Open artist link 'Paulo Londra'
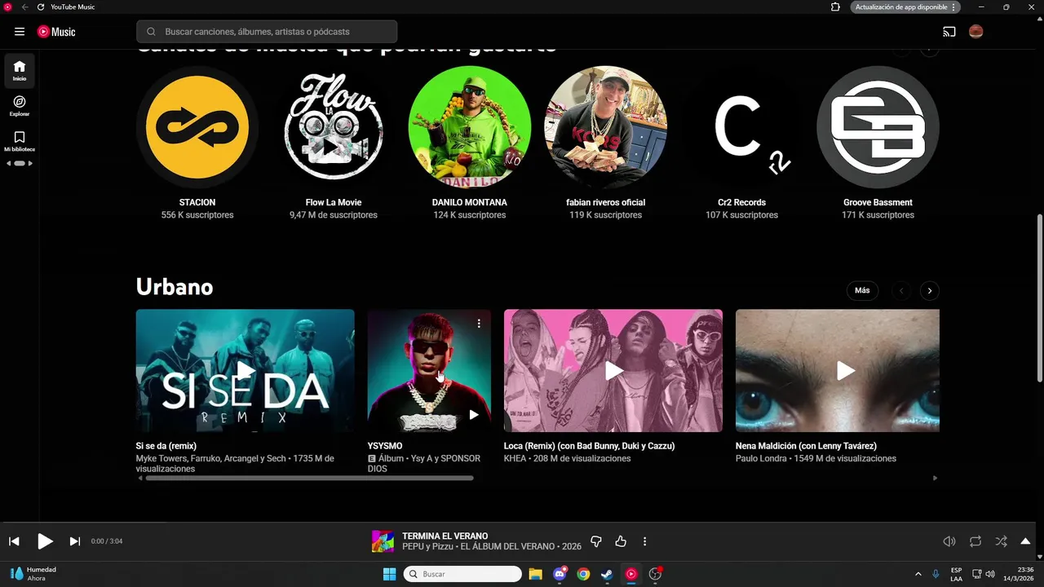 759,458
